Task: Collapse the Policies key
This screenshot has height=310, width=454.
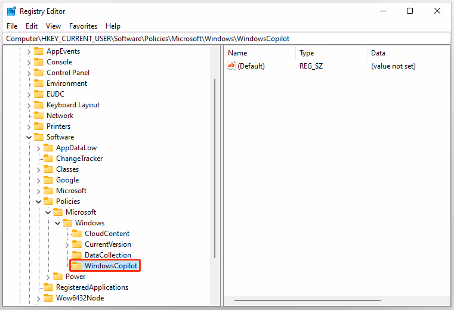Action: click(x=39, y=201)
